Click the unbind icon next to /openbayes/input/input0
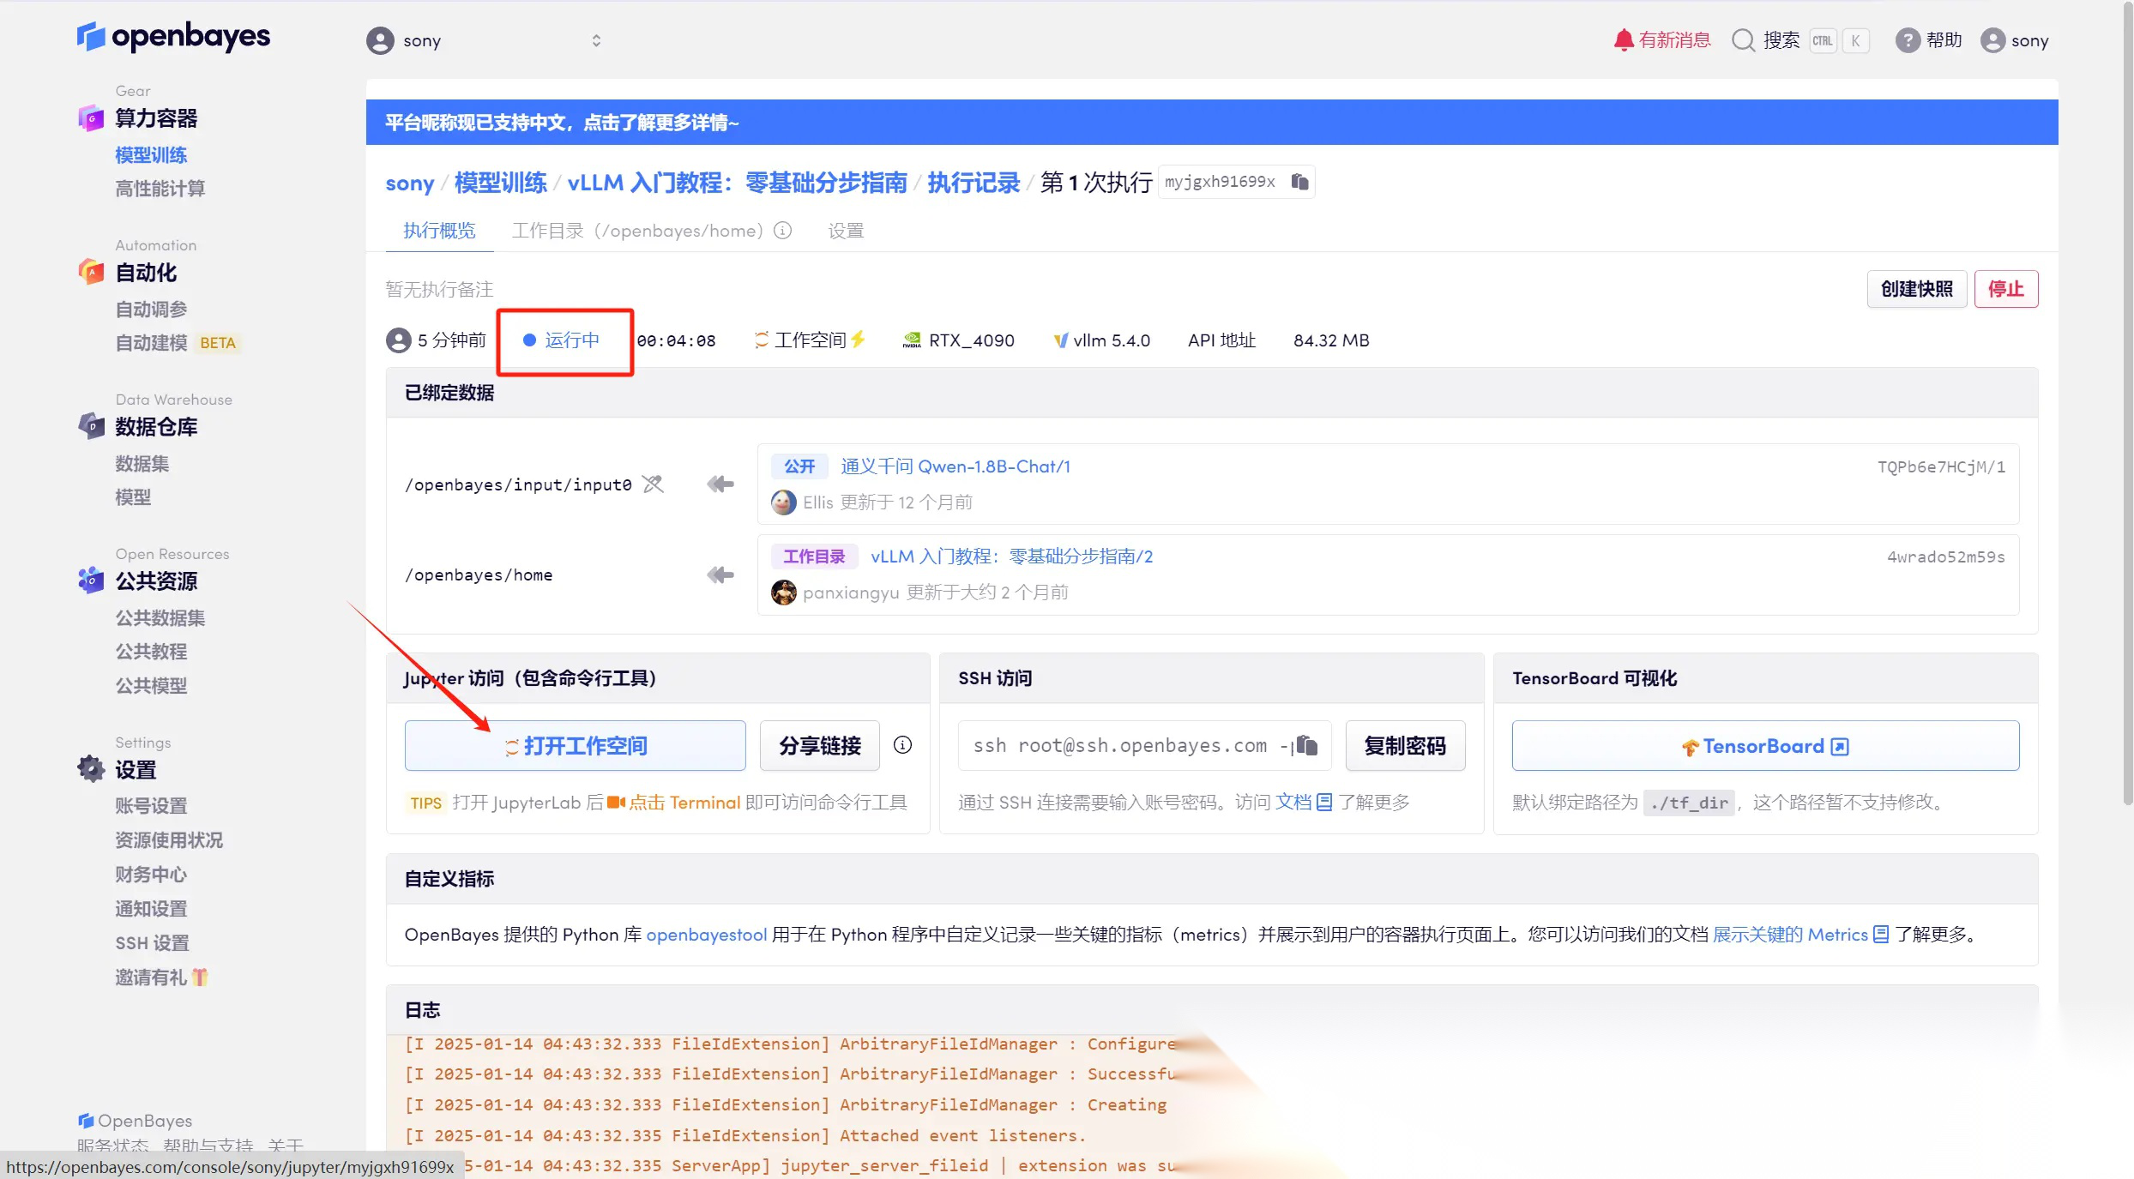2134x1179 pixels. click(654, 484)
